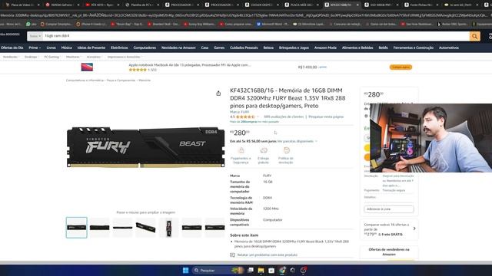Select the third product thumbnail
Image resolution: width=492 pixels, height=276 pixels.
click(x=123, y=228)
